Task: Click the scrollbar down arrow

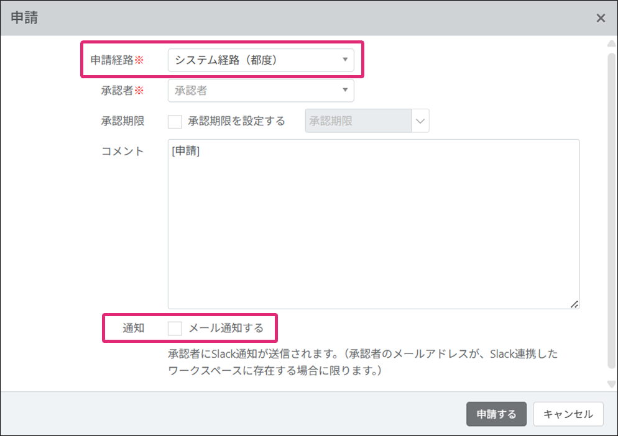Action: click(611, 384)
